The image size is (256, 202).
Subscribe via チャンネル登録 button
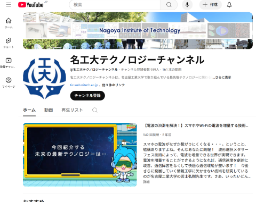pos(87,96)
